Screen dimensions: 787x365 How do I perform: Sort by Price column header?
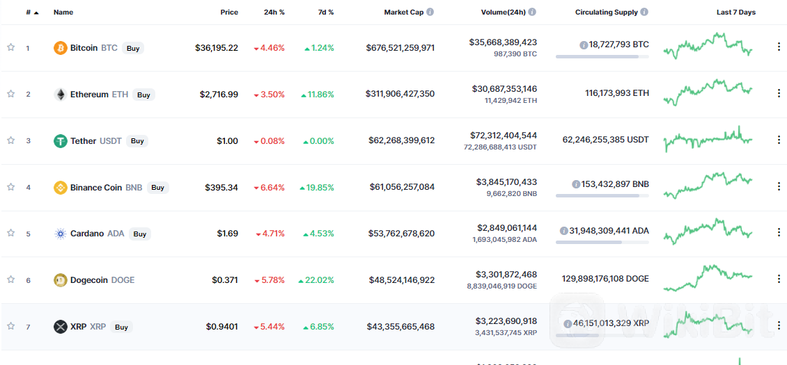pos(229,12)
